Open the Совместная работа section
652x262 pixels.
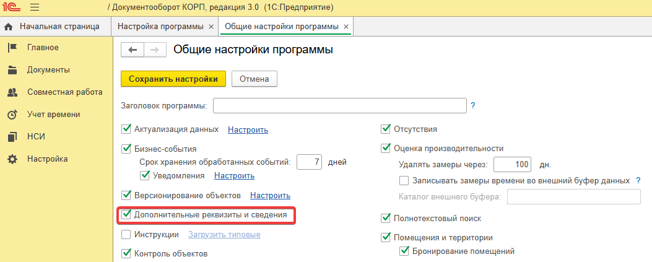(56, 92)
